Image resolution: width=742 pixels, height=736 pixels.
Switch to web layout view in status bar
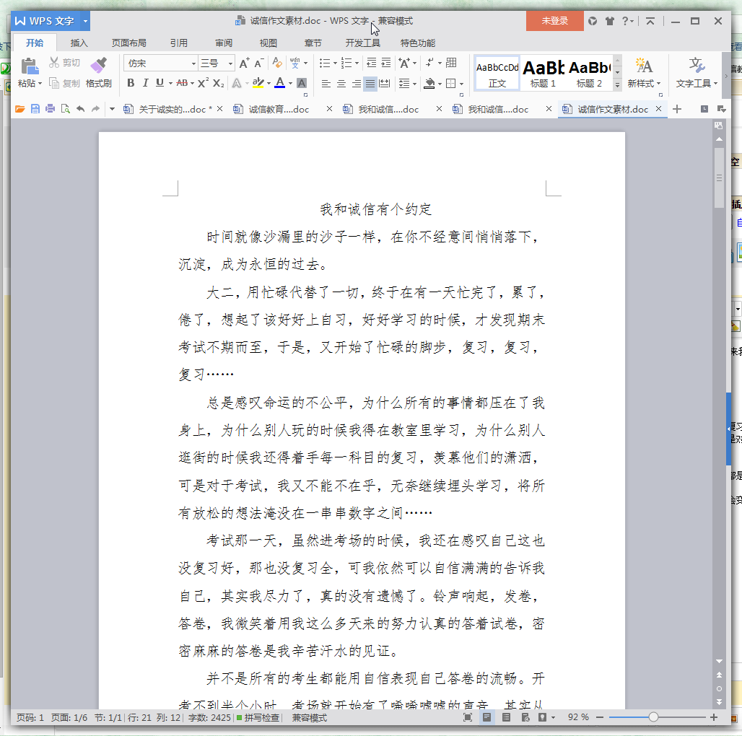pos(525,717)
